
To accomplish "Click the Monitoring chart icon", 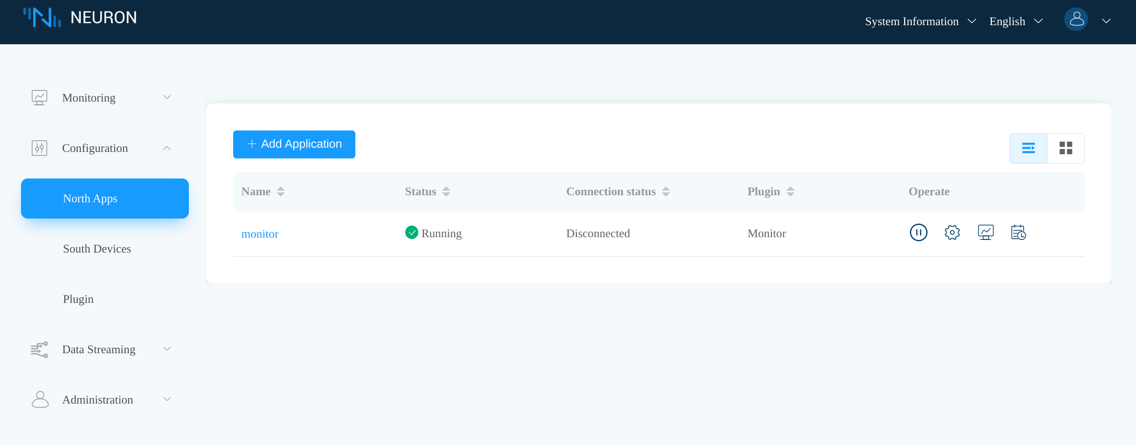I will pos(39,97).
